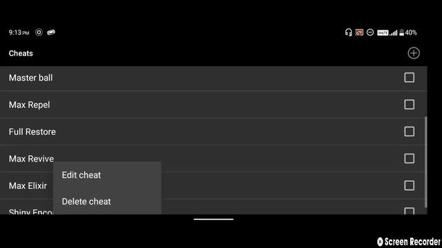Tap the do not disturb icon
Image resolution: width=442 pixels, height=248 pixels.
pos(370,32)
